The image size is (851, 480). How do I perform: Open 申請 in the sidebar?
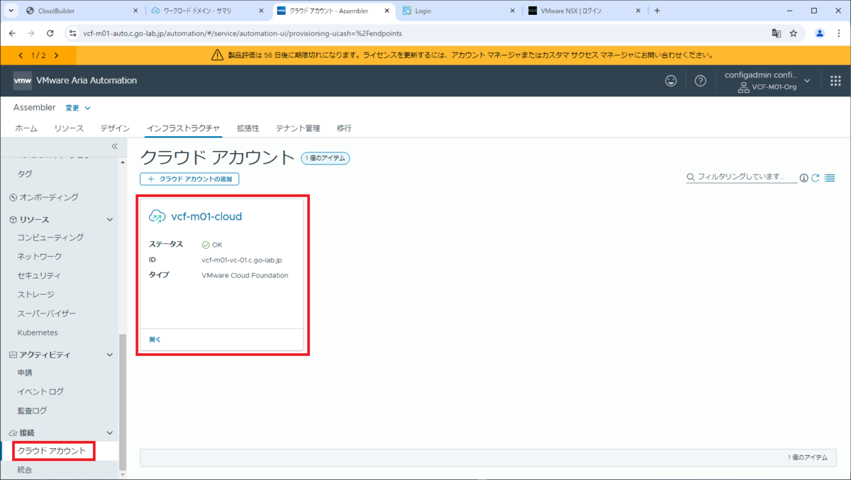coord(25,372)
